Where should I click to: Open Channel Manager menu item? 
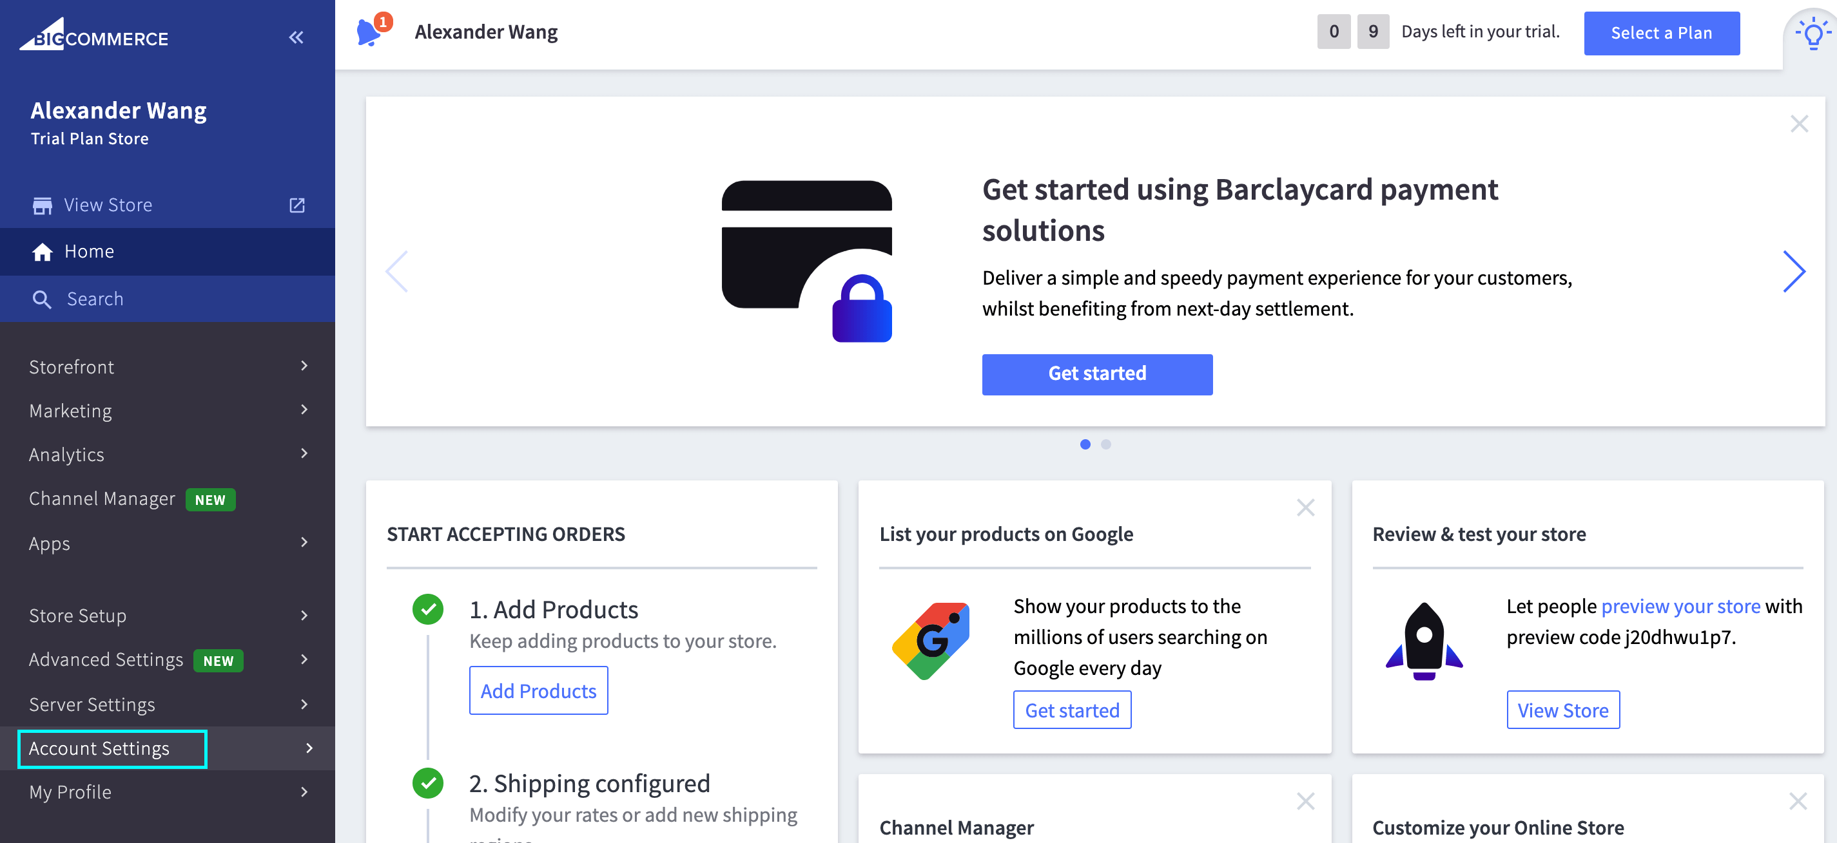click(102, 499)
